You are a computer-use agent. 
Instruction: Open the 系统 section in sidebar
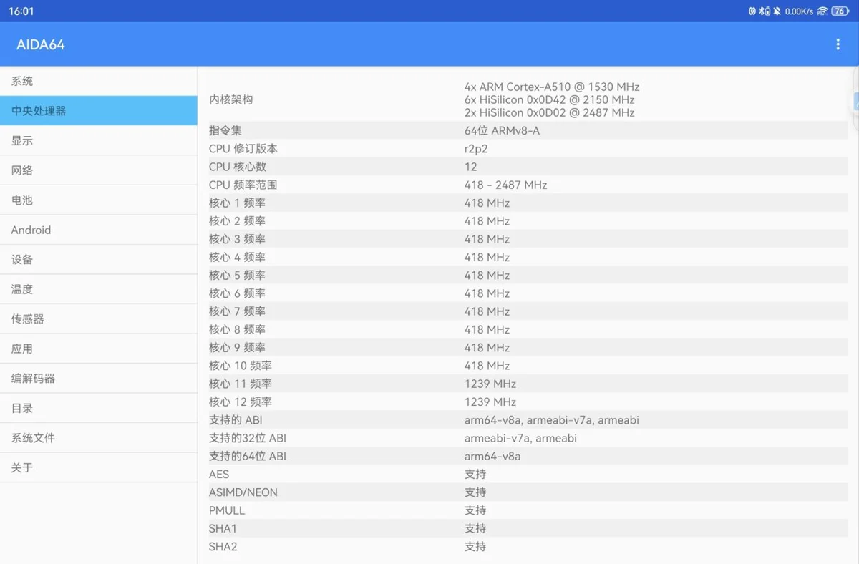point(99,82)
